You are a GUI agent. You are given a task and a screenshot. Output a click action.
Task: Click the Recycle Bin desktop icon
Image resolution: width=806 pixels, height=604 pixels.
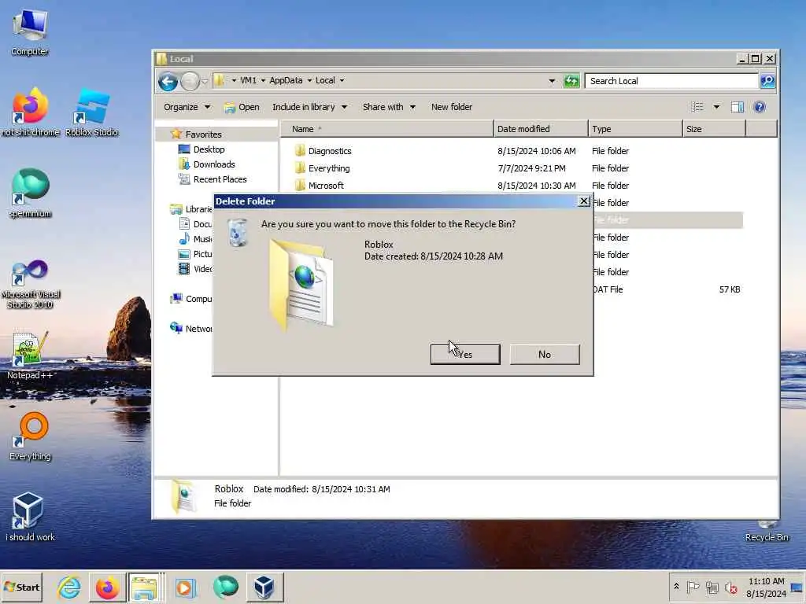tap(767, 532)
